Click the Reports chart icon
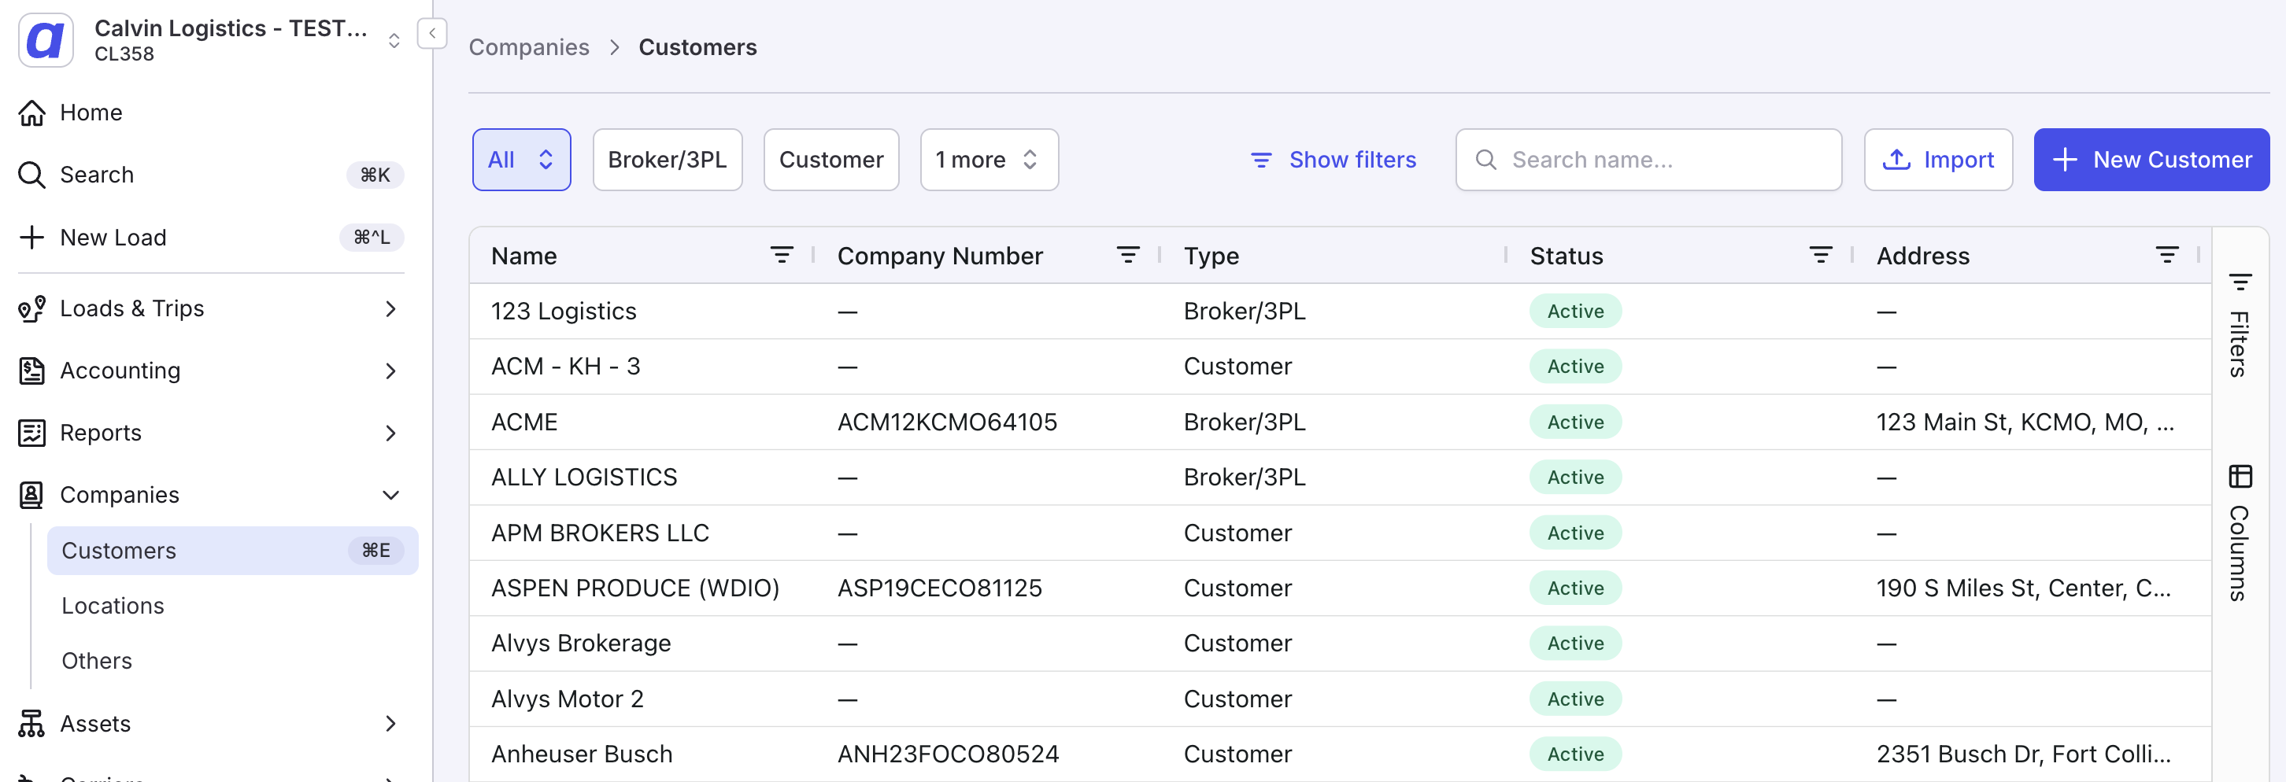The width and height of the screenshot is (2286, 782). [32, 433]
